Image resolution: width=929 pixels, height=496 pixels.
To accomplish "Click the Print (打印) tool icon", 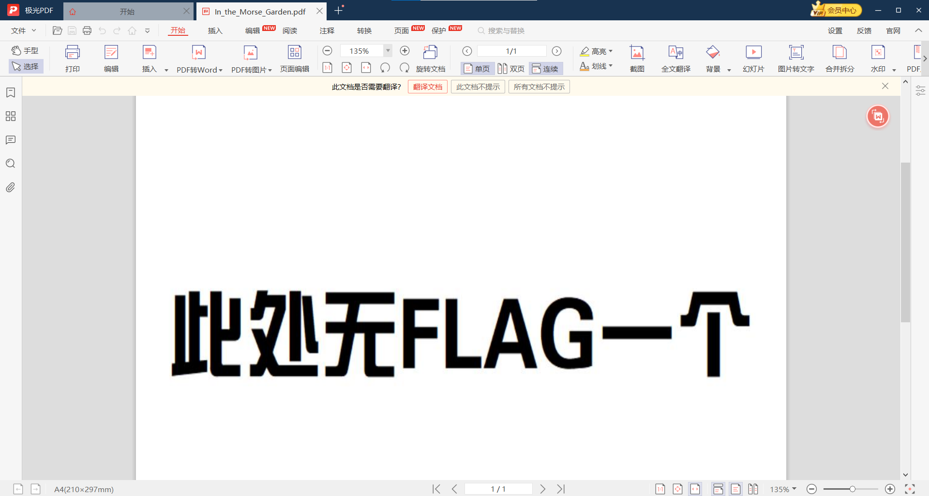I will (x=73, y=52).
